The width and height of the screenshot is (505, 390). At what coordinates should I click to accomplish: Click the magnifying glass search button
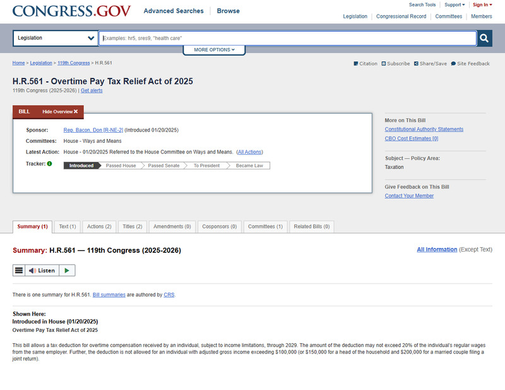click(x=484, y=39)
